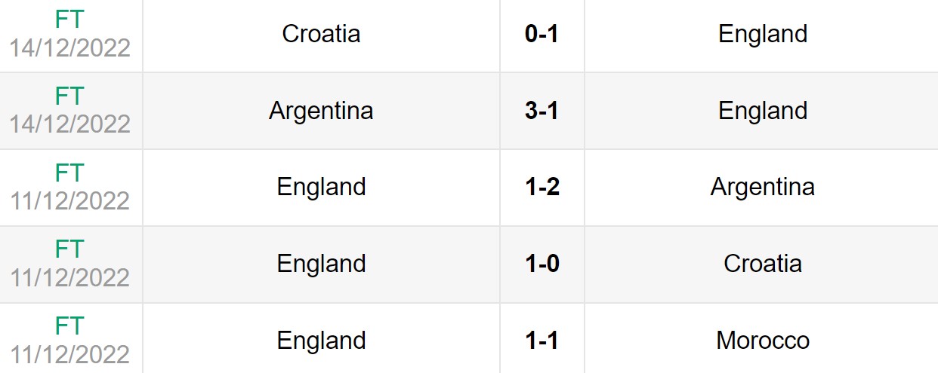This screenshot has width=938, height=373.
Task: Select away team Argentina in the 1-2 match
Action: point(763,187)
